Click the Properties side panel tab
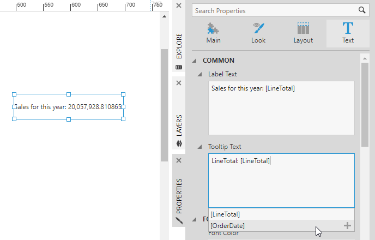375x240 pixels. tap(179, 196)
